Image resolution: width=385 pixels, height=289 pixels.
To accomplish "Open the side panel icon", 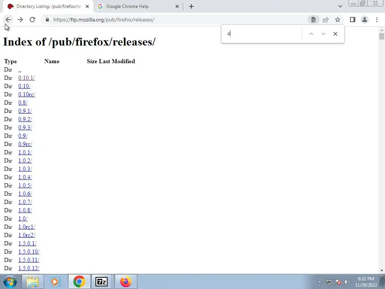I will click(x=353, y=20).
